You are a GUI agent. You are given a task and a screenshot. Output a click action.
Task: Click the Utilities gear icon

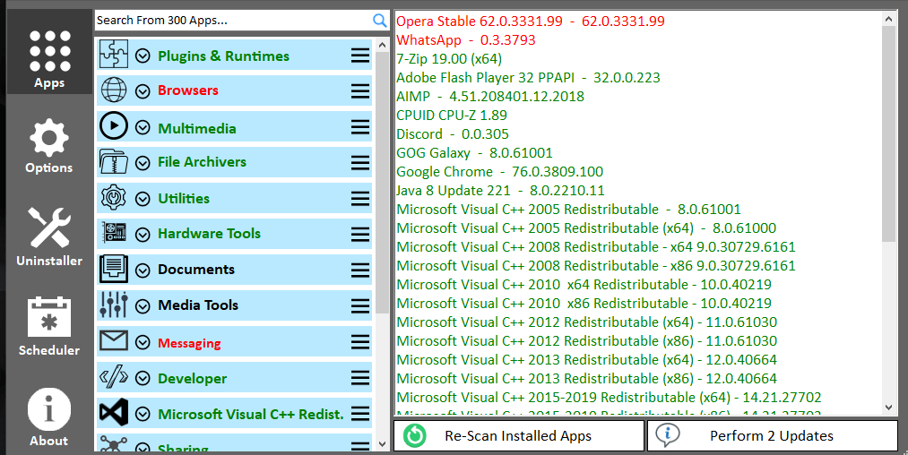click(x=114, y=198)
